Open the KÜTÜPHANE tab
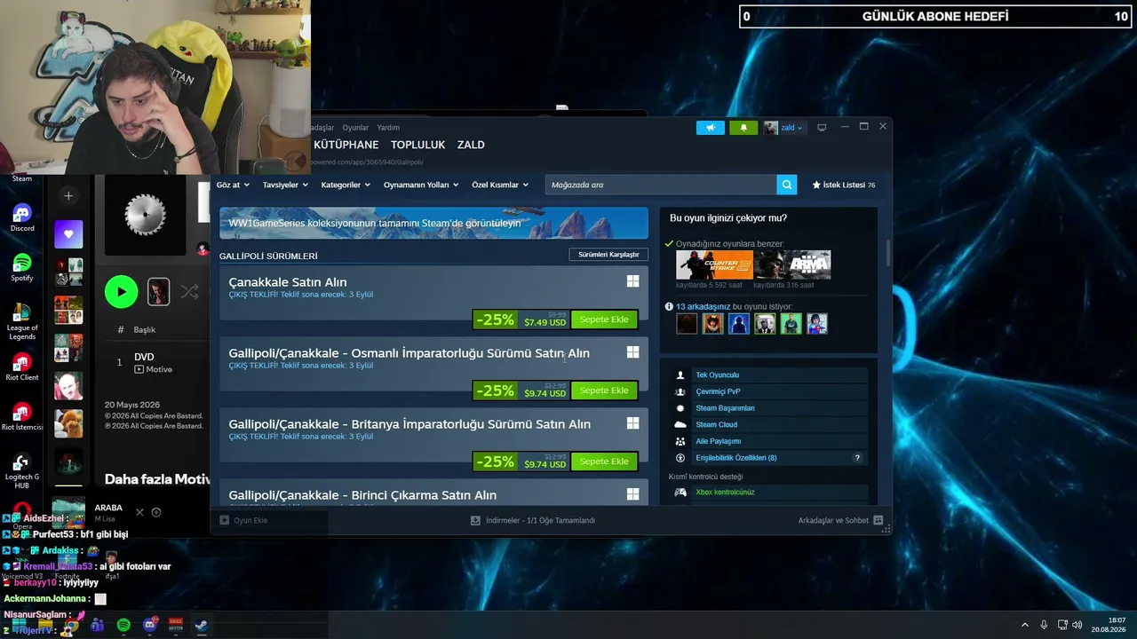 click(346, 145)
